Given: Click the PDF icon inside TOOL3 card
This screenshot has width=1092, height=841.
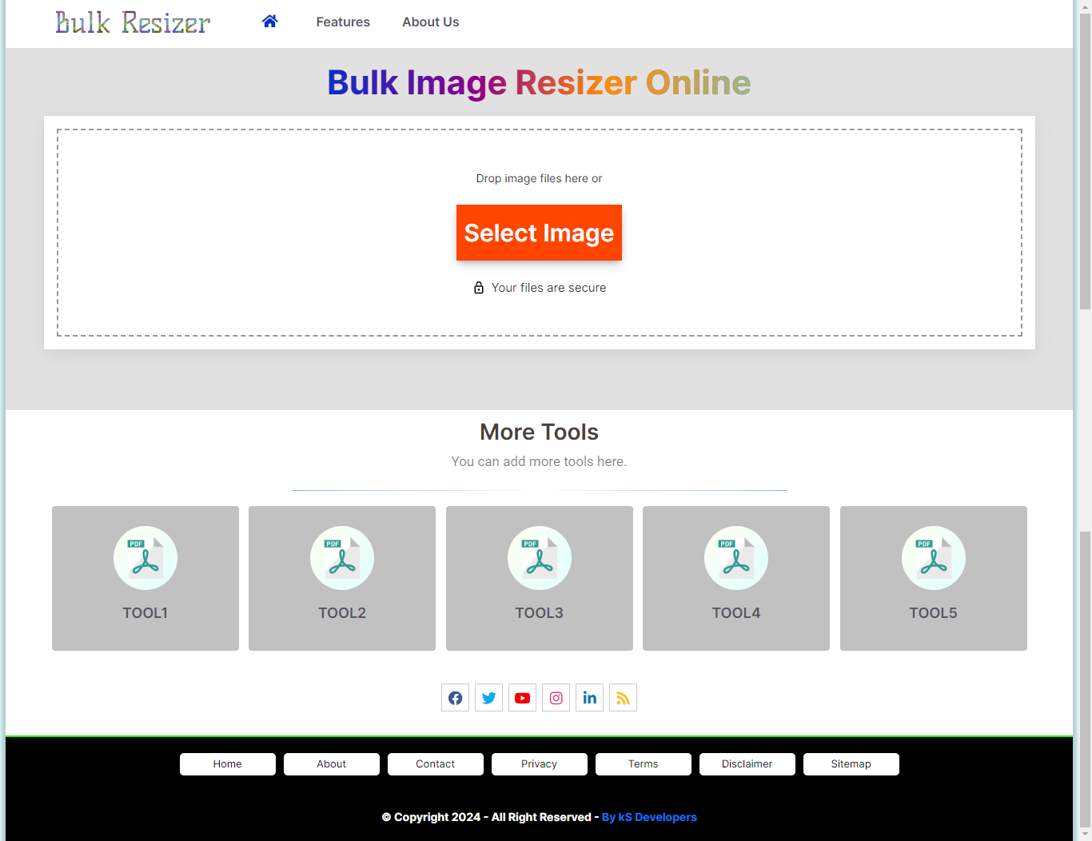Looking at the screenshot, I should point(539,557).
